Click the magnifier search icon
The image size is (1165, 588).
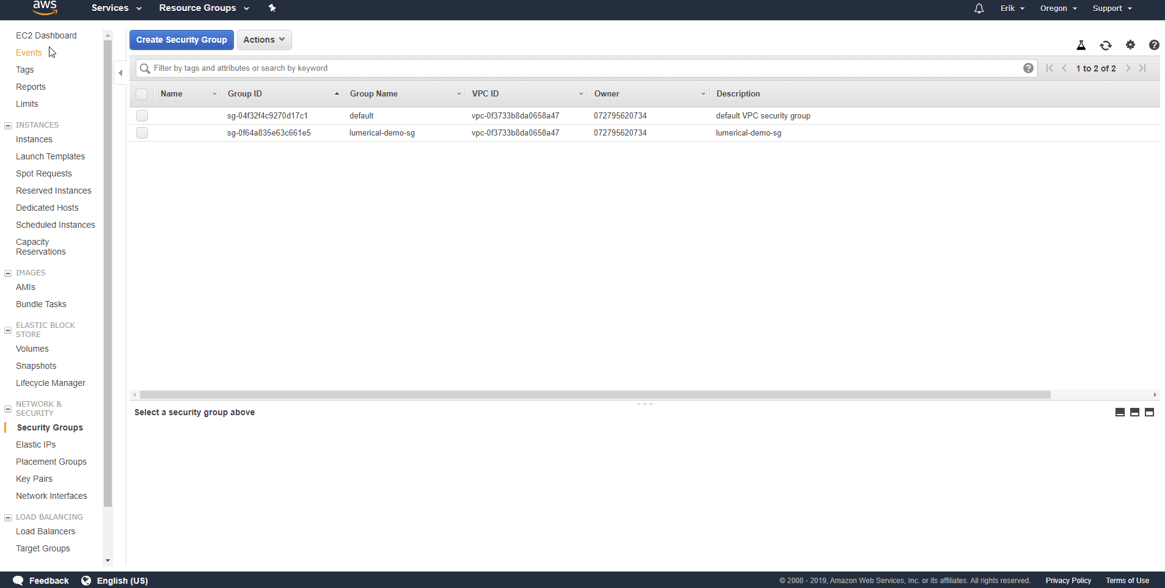tap(145, 68)
